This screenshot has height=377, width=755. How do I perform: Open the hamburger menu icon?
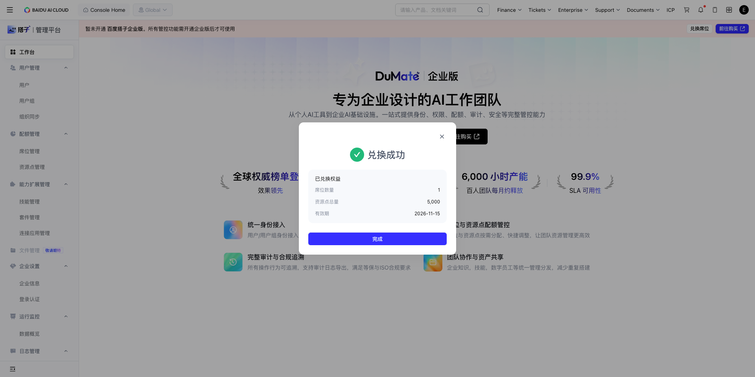(x=10, y=10)
